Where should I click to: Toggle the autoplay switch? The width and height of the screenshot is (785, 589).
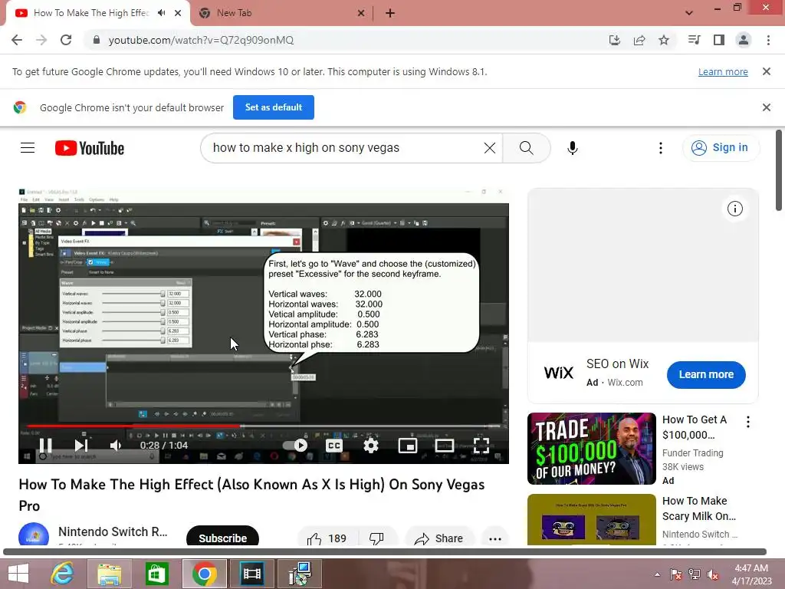click(x=295, y=446)
